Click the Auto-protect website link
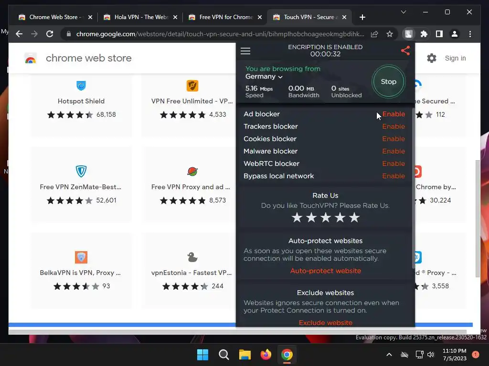This screenshot has height=366, width=489. (x=326, y=271)
